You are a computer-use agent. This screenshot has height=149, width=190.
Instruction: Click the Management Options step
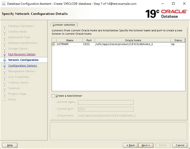click(22, 71)
